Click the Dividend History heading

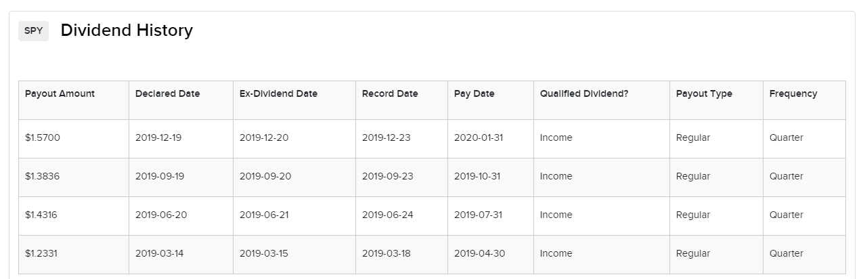point(127,30)
